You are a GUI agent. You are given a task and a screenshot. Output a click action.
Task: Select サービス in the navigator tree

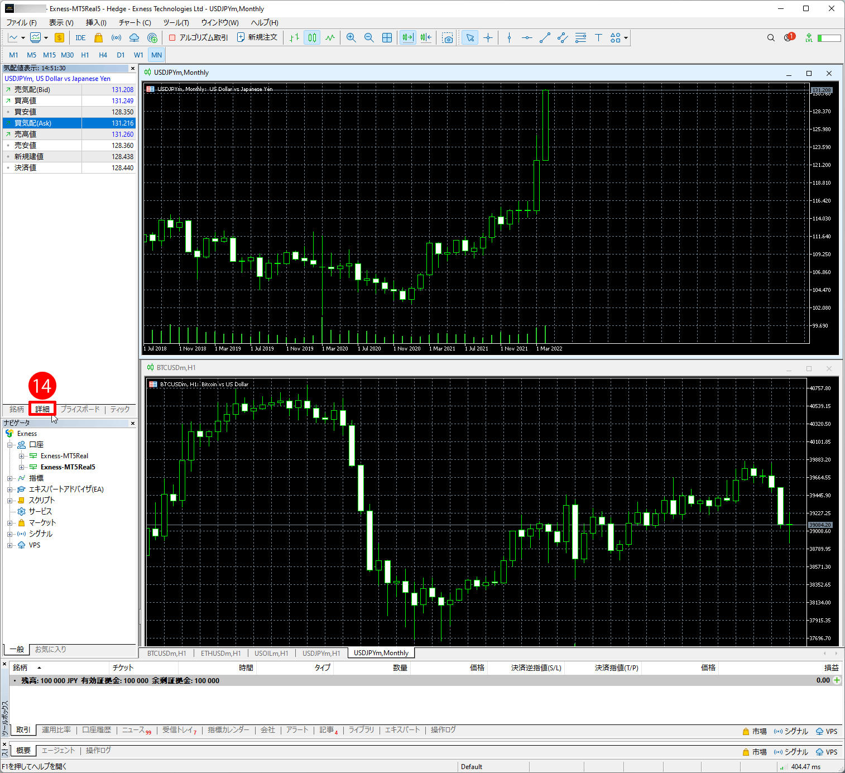pyautogui.click(x=40, y=512)
